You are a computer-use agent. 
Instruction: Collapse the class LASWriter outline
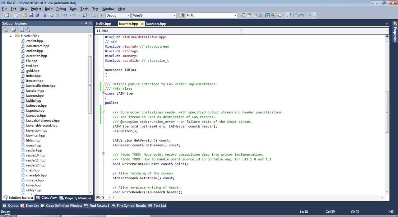tap(103, 93)
